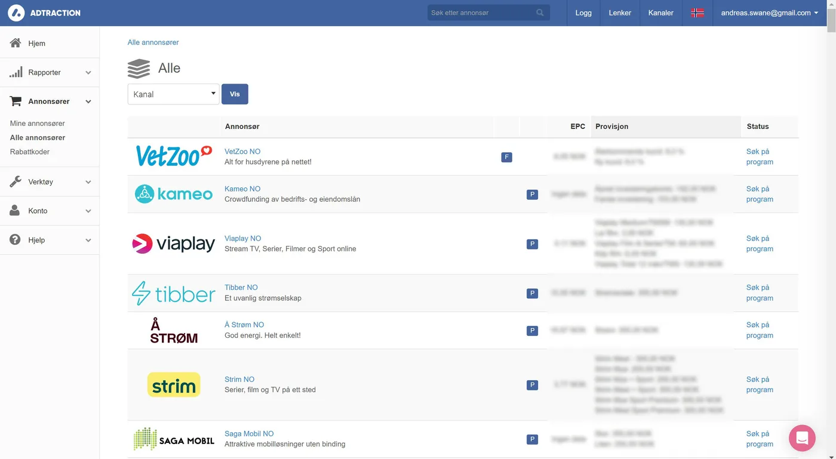This screenshot has height=459, width=836.
Task: Click the Rapporter bar chart icon
Action: coord(16,72)
